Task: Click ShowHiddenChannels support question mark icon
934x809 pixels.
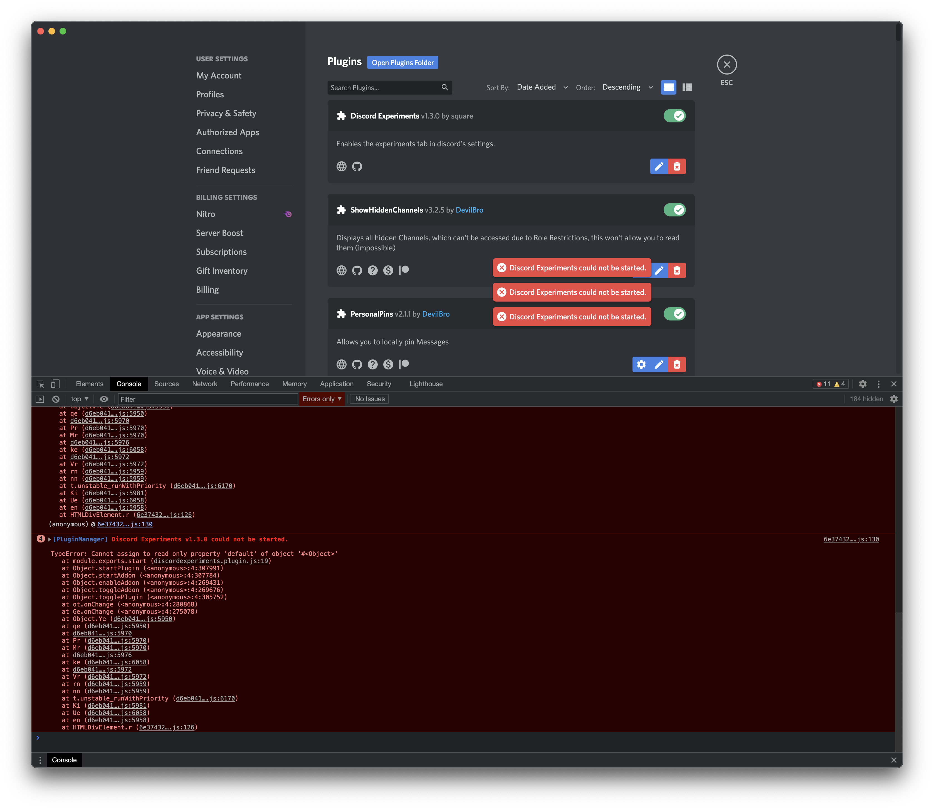Action: coord(372,270)
